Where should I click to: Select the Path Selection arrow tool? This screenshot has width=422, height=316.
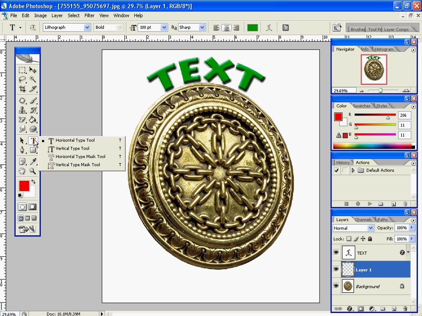point(22,140)
